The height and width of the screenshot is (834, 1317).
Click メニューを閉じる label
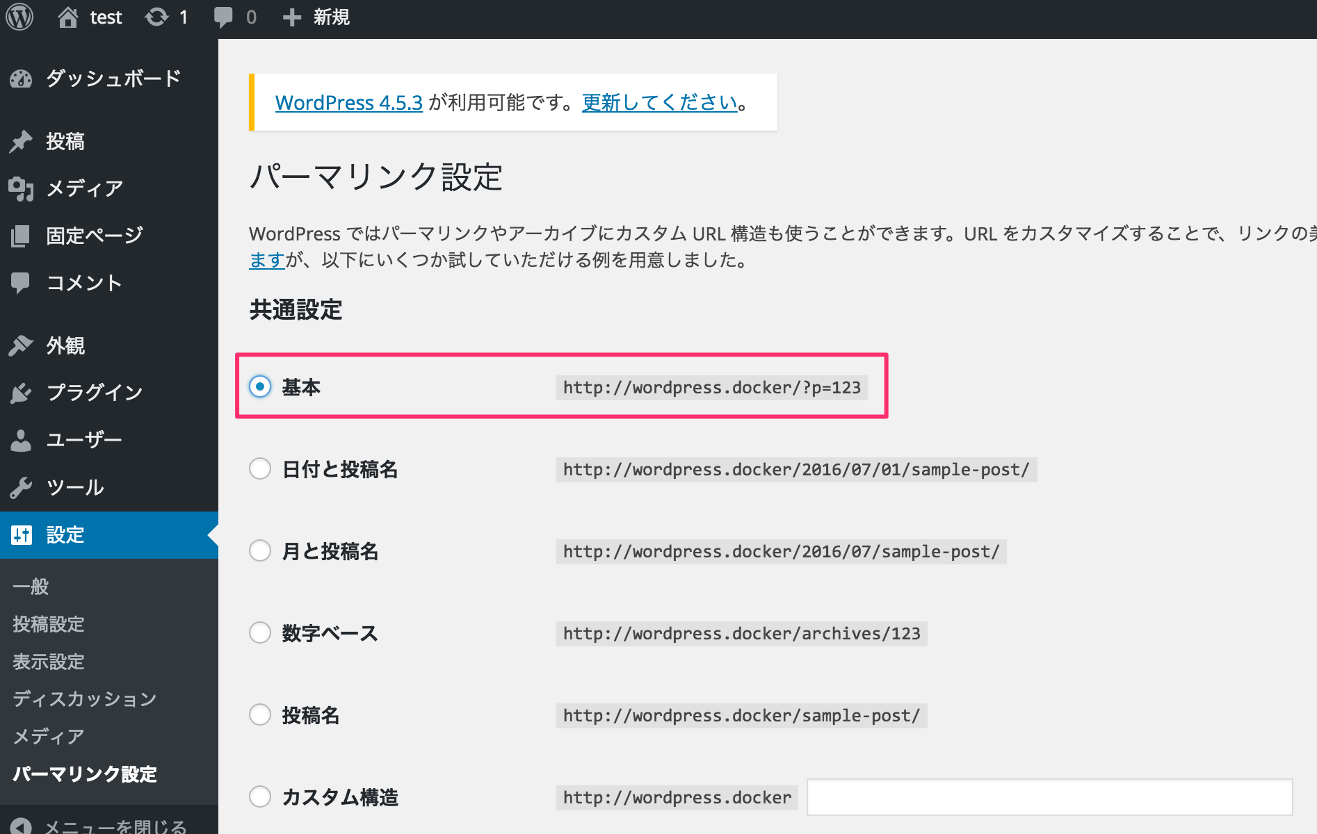115,826
